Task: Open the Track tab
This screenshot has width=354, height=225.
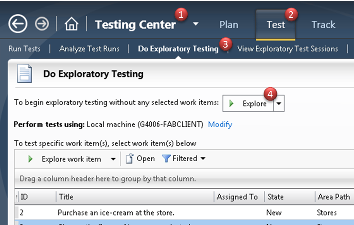Action: [x=323, y=25]
